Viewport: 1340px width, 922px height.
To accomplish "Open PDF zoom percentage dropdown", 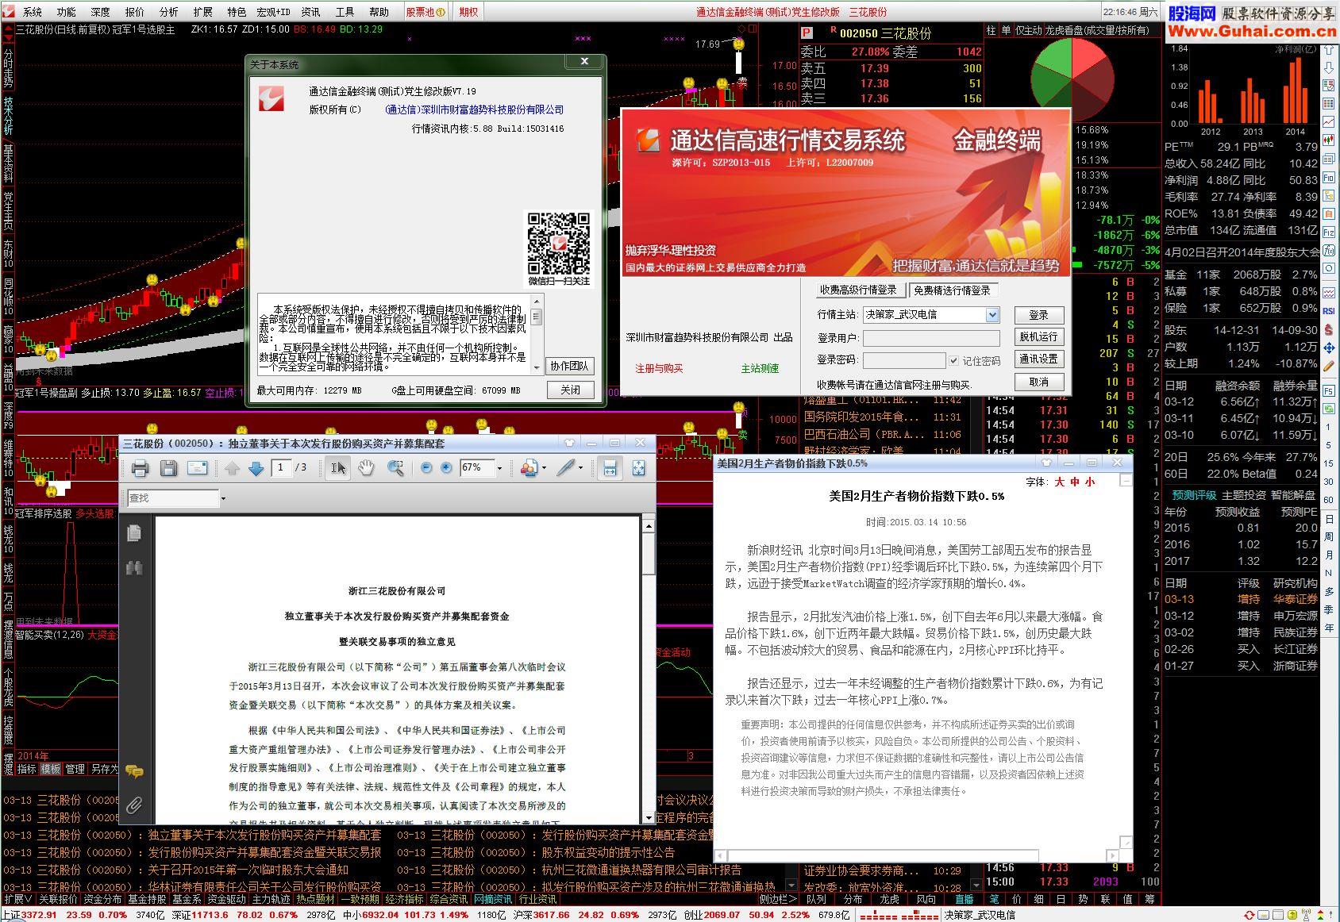I will pos(499,468).
